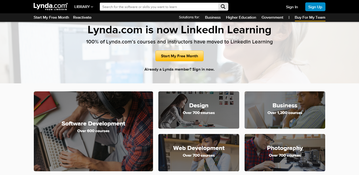The height and width of the screenshot is (175, 359).
Task: Click the Lynda.com logo
Action: [x=51, y=7]
